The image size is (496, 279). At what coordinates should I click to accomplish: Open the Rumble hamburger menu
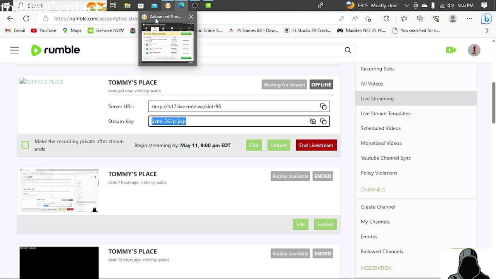pos(14,50)
